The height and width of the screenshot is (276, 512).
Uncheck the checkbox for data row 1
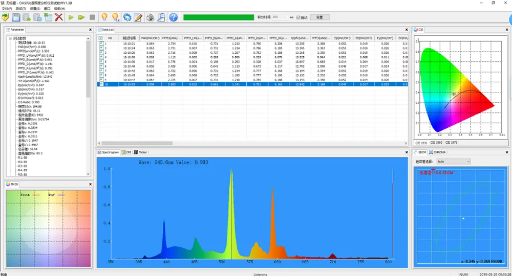coord(101,44)
